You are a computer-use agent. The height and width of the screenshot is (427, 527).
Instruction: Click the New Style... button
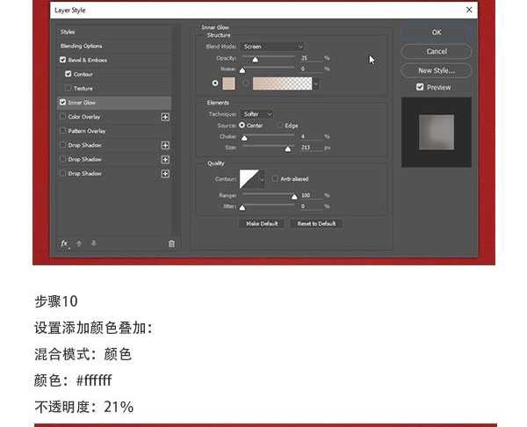click(437, 70)
